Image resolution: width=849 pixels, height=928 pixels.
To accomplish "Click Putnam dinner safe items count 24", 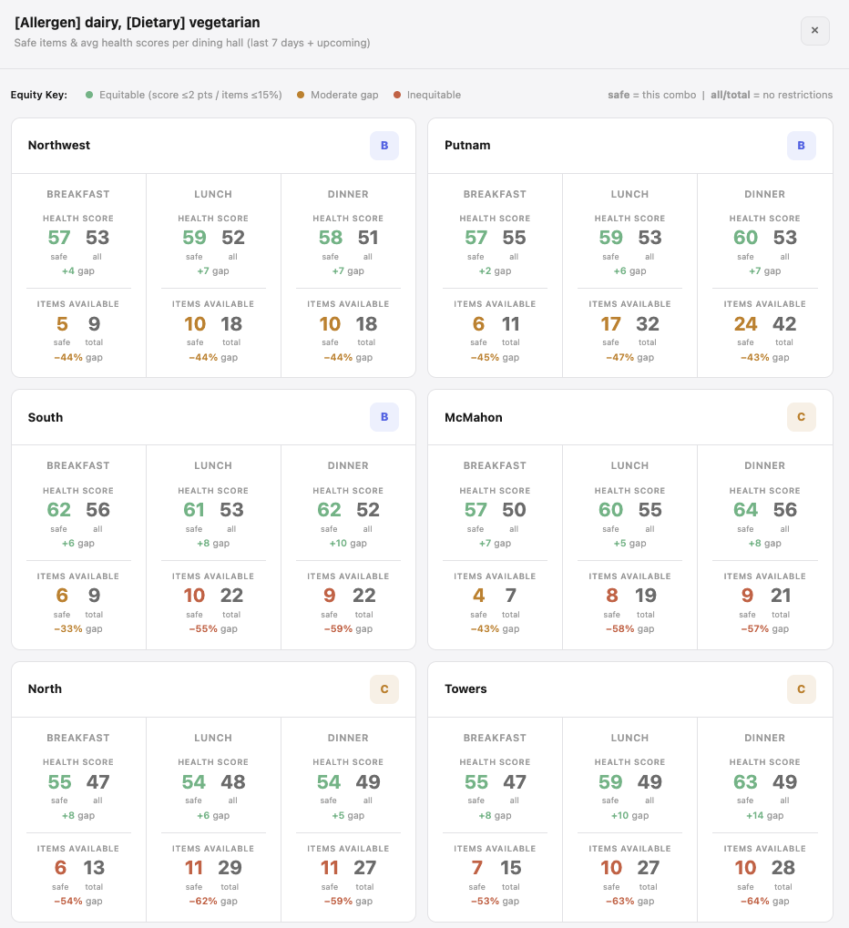I will coord(745,323).
